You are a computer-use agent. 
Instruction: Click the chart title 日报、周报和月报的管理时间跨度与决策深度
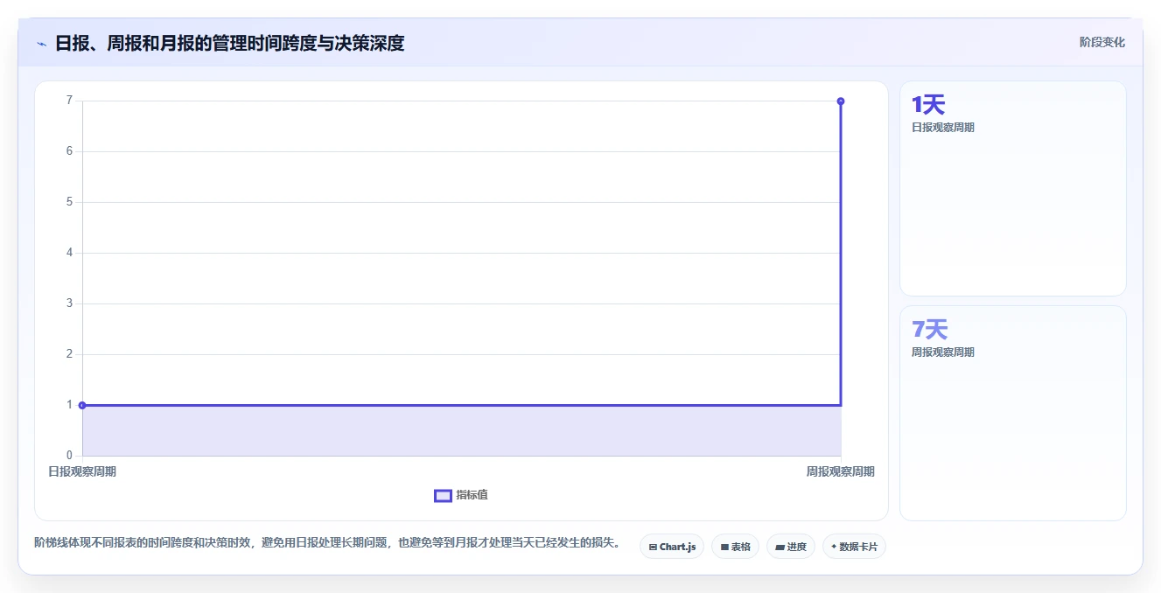pyautogui.click(x=230, y=43)
